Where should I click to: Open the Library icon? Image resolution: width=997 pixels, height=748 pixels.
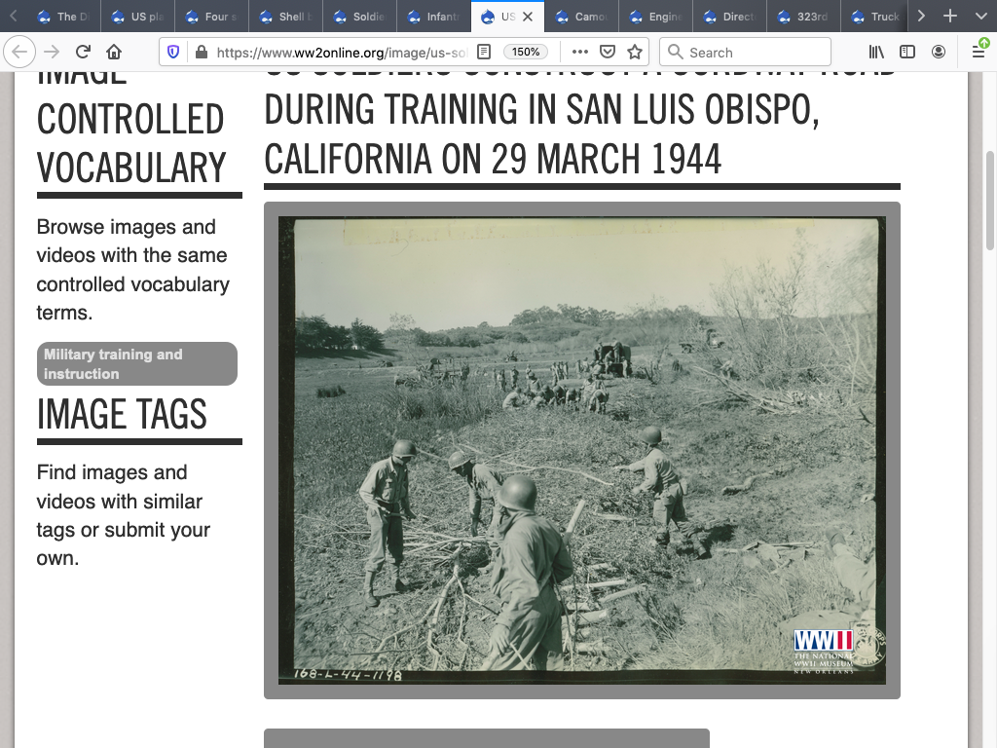click(876, 53)
